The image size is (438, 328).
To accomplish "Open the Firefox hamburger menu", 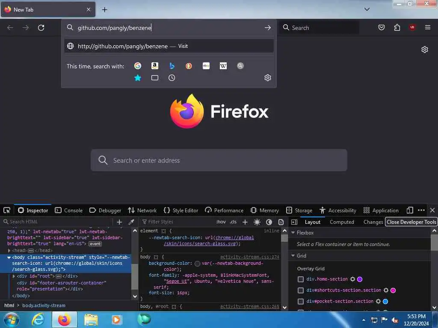I will coord(427,27).
